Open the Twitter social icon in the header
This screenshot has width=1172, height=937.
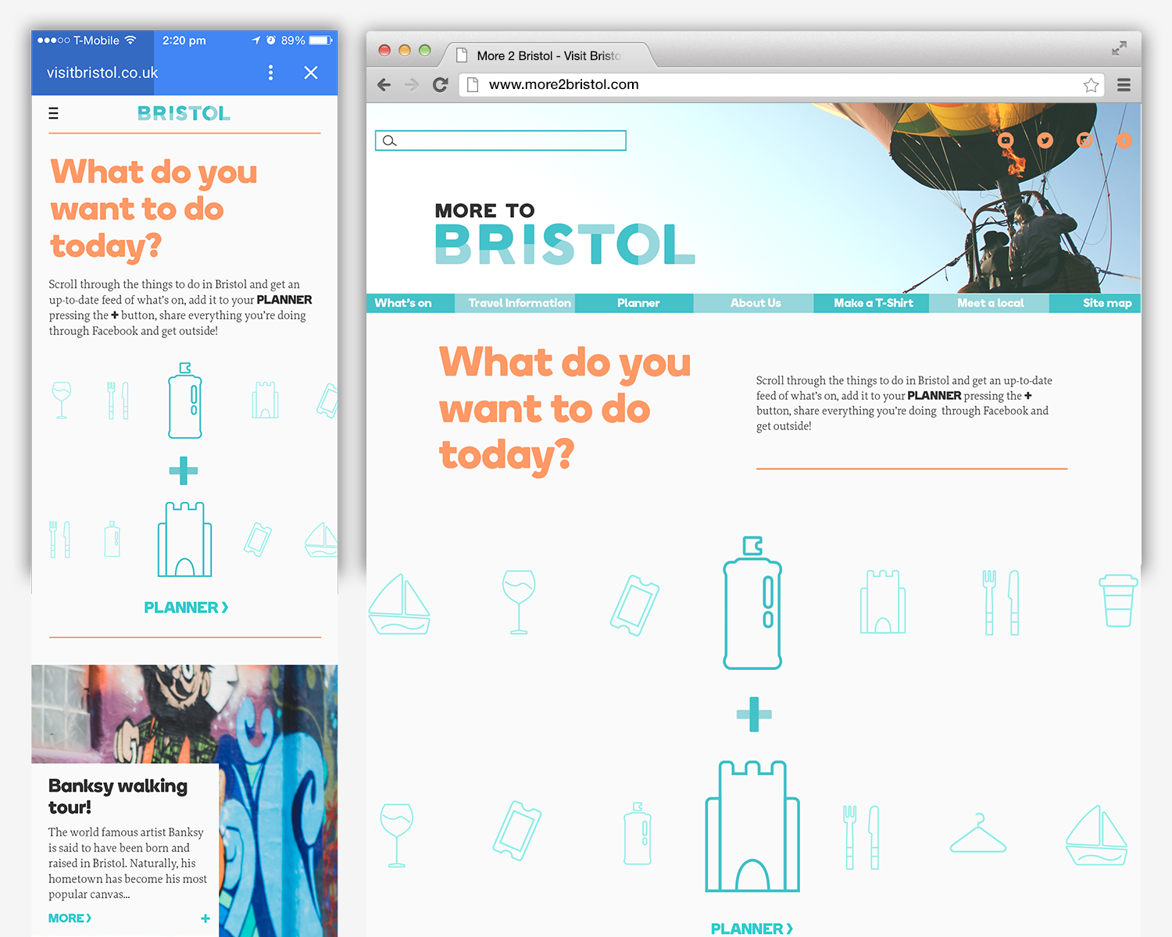click(1045, 141)
